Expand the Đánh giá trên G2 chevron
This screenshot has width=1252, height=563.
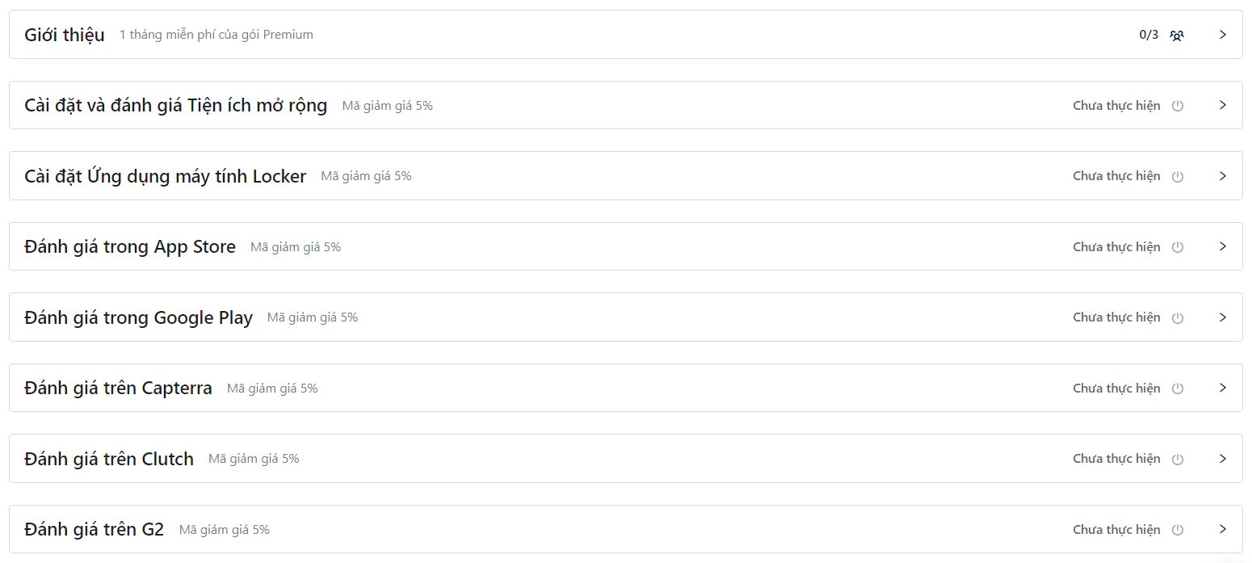click(1223, 529)
